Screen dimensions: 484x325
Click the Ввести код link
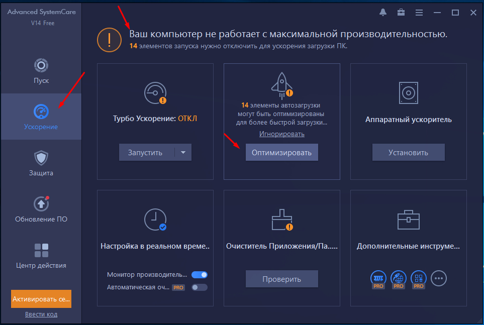[41, 314]
